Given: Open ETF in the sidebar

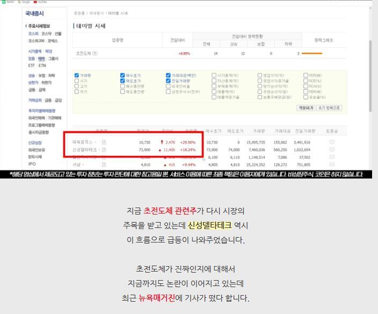Looking at the screenshot, I should (32, 66).
